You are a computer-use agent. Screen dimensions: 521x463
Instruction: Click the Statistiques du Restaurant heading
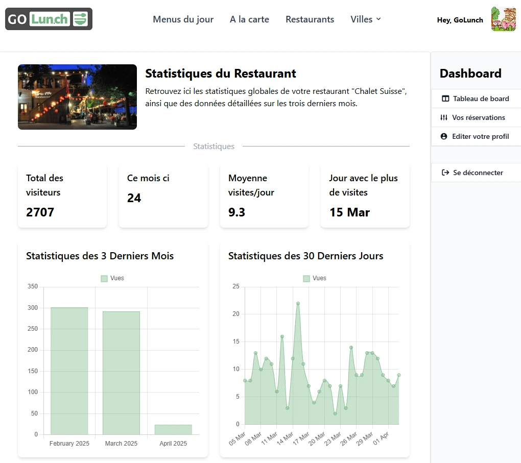(221, 74)
